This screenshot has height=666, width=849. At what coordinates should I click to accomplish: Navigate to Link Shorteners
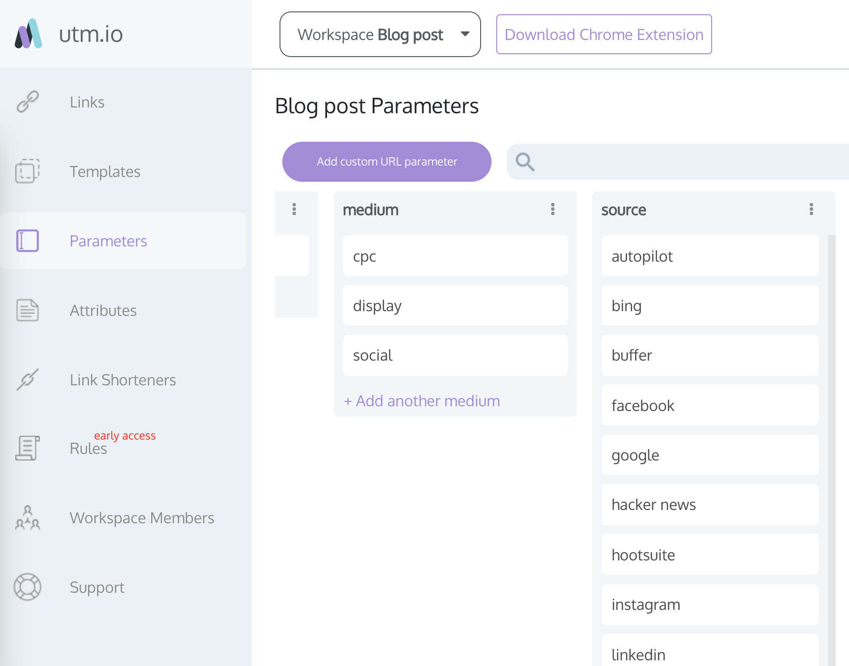coord(123,380)
